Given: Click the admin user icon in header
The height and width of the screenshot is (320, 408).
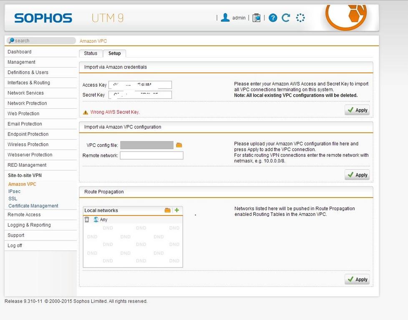Looking at the screenshot, I should 225,17.
